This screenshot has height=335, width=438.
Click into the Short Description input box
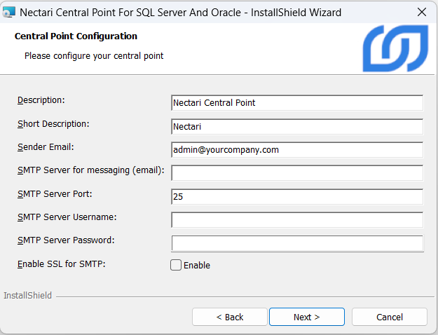[296, 127]
